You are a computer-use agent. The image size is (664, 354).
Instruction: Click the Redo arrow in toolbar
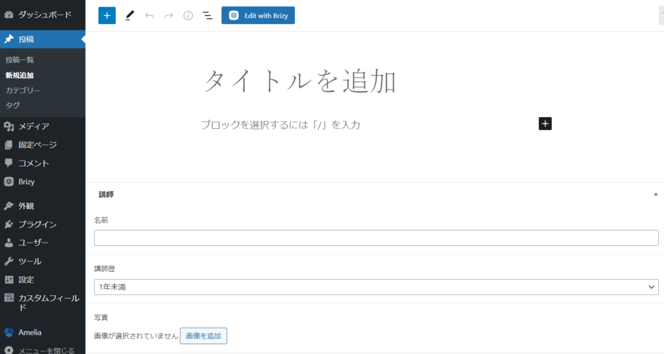click(169, 16)
